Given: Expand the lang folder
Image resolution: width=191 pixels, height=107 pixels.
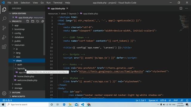Looking at the screenshot, I should click(x=27, y=53).
